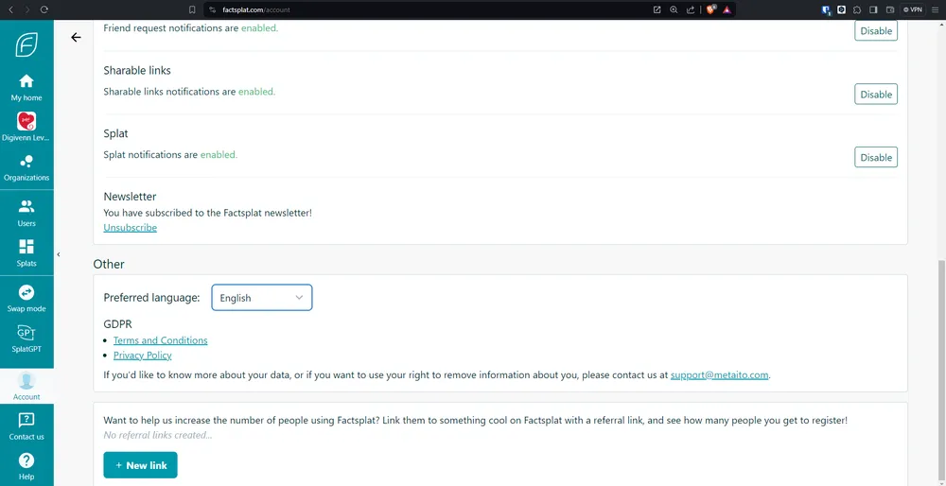Create a new referral link
This screenshot has height=486, width=946.
(140, 465)
